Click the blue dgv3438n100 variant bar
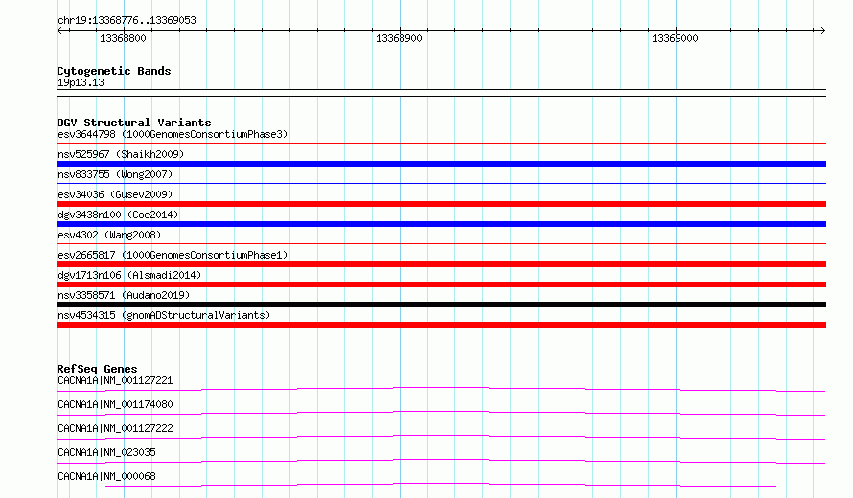The width and height of the screenshot is (853, 498). pos(441,224)
